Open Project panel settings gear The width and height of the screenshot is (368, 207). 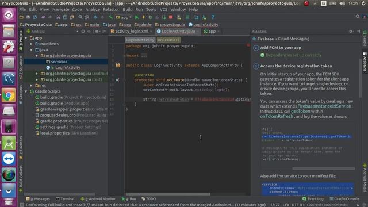click(x=97, y=32)
